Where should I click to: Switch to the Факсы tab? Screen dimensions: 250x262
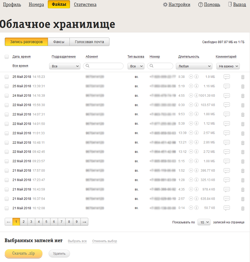tap(59, 42)
